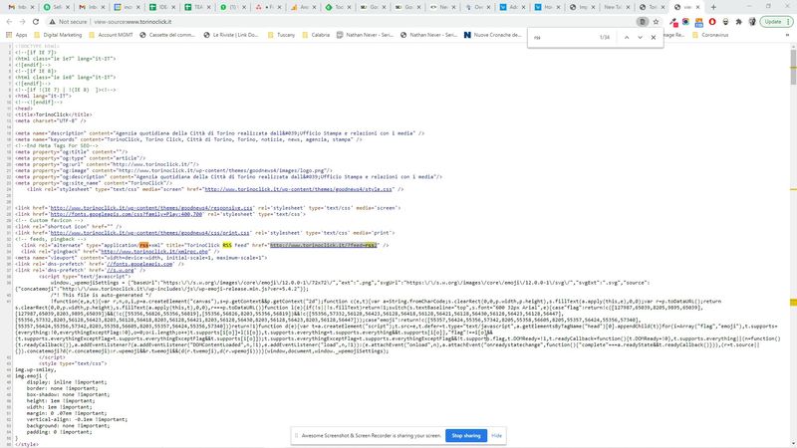Close the active view-source tab
797x448 pixels.
tap(697, 7)
